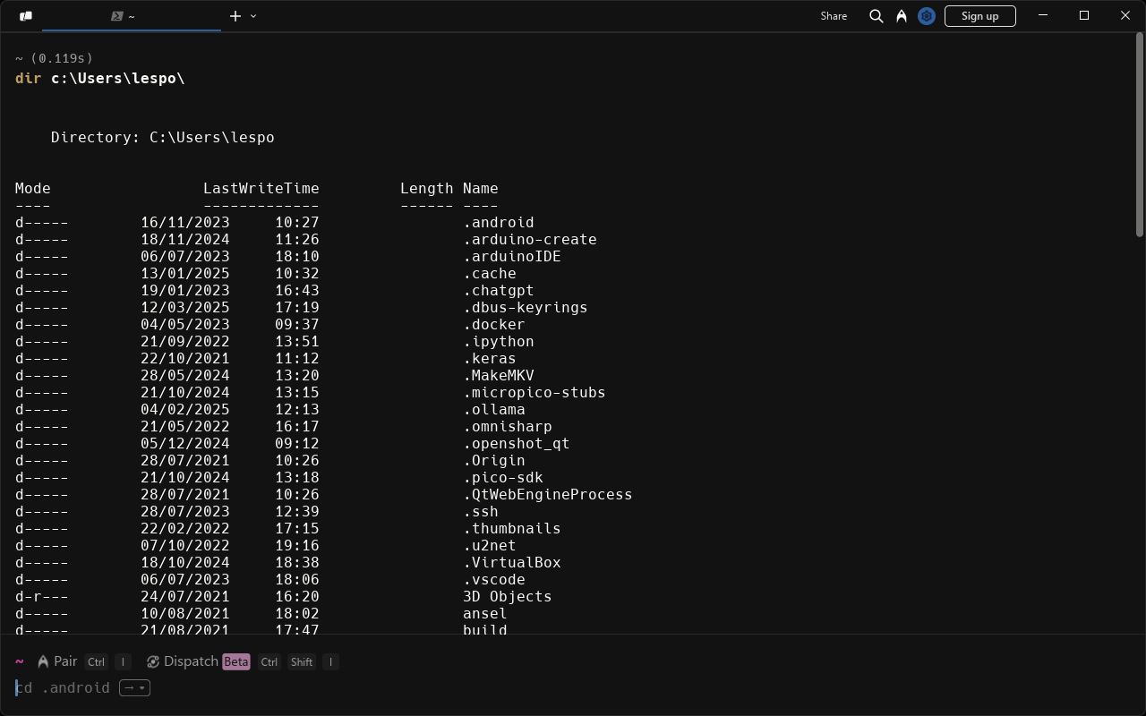Expand the new tab options chevron

pos(253,16)
